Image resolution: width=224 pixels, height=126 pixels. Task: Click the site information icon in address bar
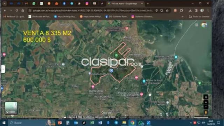30,10
